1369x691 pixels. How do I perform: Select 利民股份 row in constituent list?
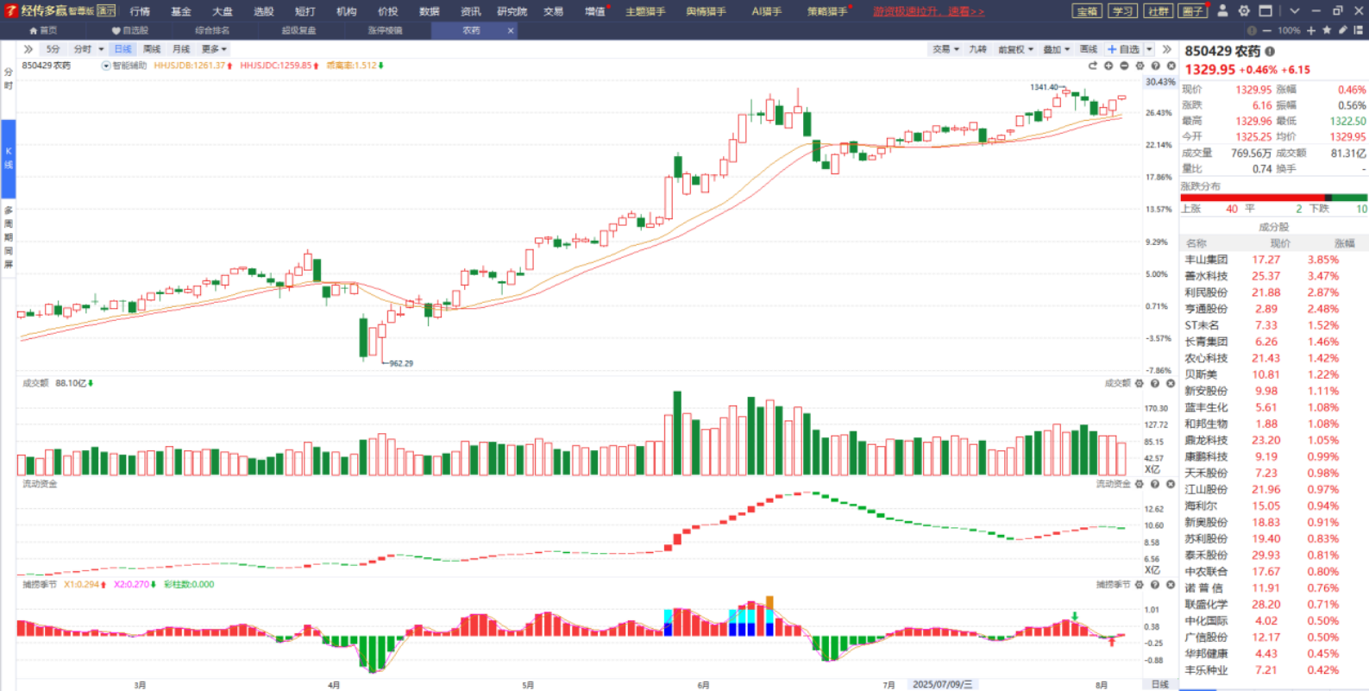(x=1273, y=292)
